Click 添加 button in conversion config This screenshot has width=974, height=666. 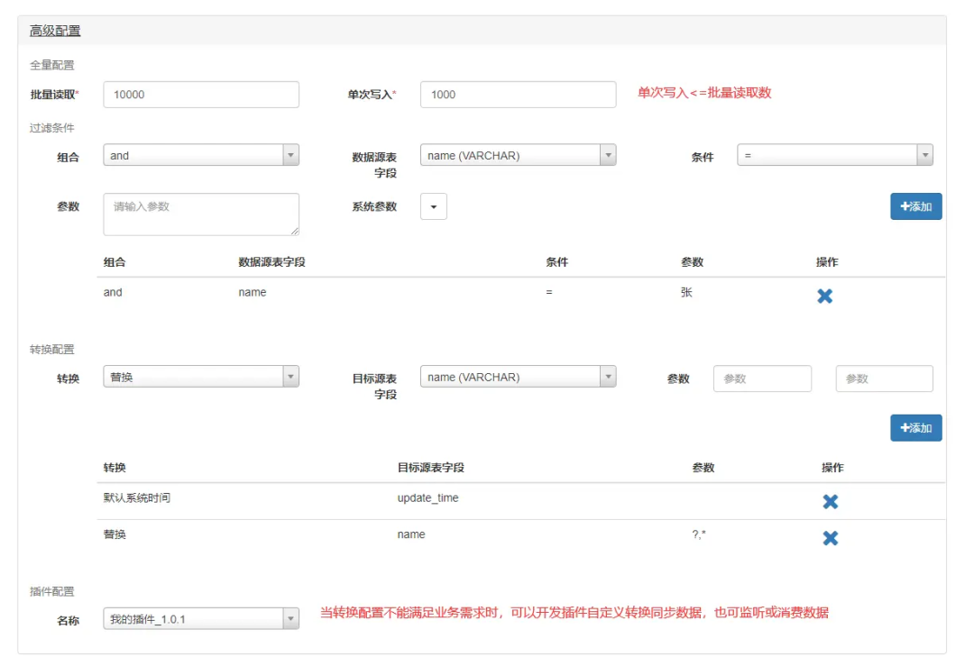pyautogui.click(x=915, y=428)
